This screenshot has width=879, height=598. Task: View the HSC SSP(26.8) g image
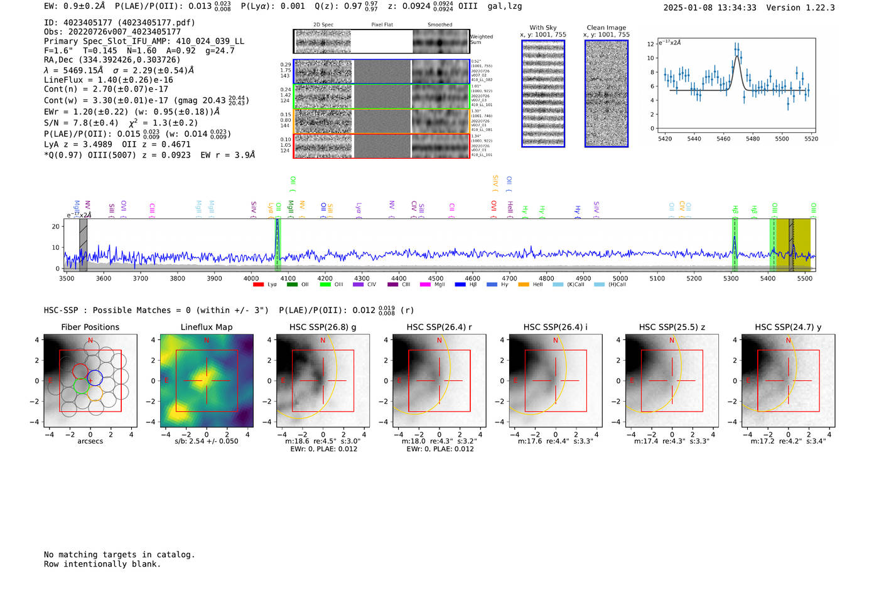click(323, 381)
